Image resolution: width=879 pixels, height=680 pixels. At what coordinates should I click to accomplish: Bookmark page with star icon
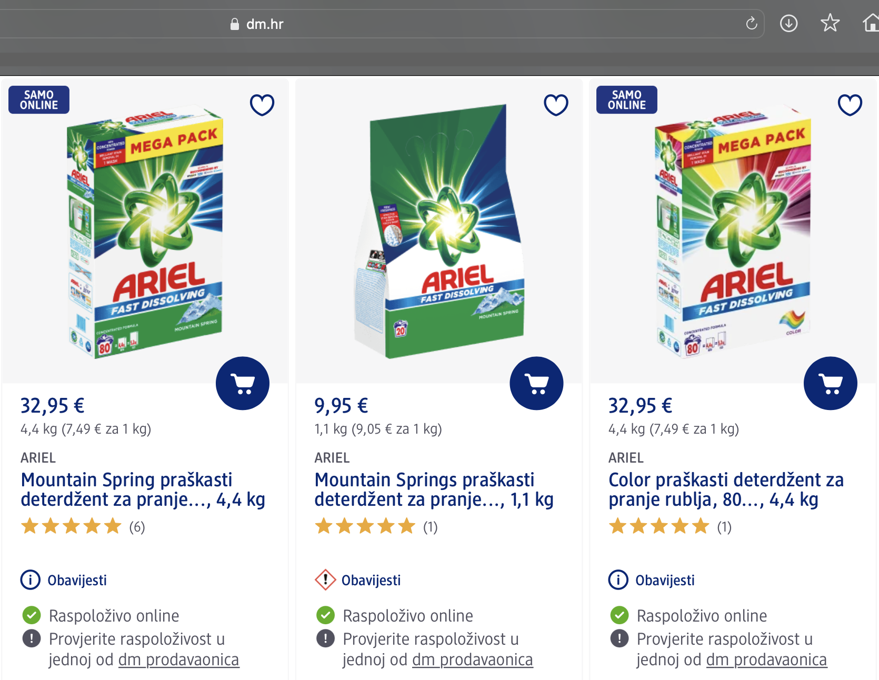[830, 23]
